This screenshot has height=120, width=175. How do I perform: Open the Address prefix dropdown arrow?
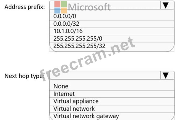[x=165, y=5]
